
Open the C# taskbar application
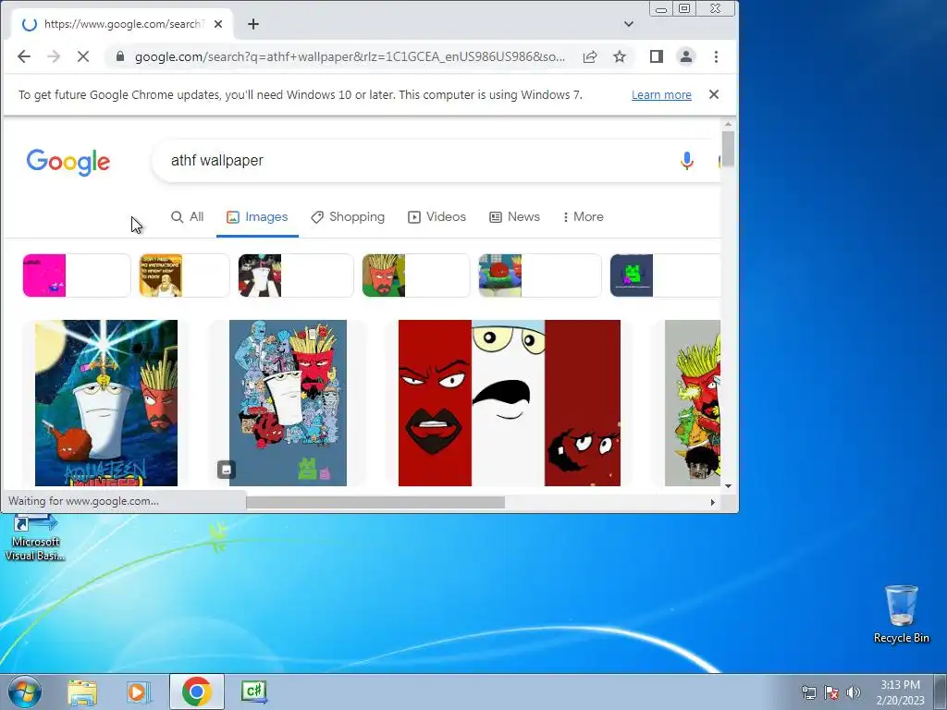click(254, 692)
